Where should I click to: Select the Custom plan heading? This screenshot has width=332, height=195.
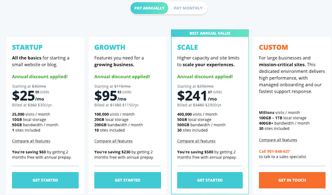click(273, 47)
